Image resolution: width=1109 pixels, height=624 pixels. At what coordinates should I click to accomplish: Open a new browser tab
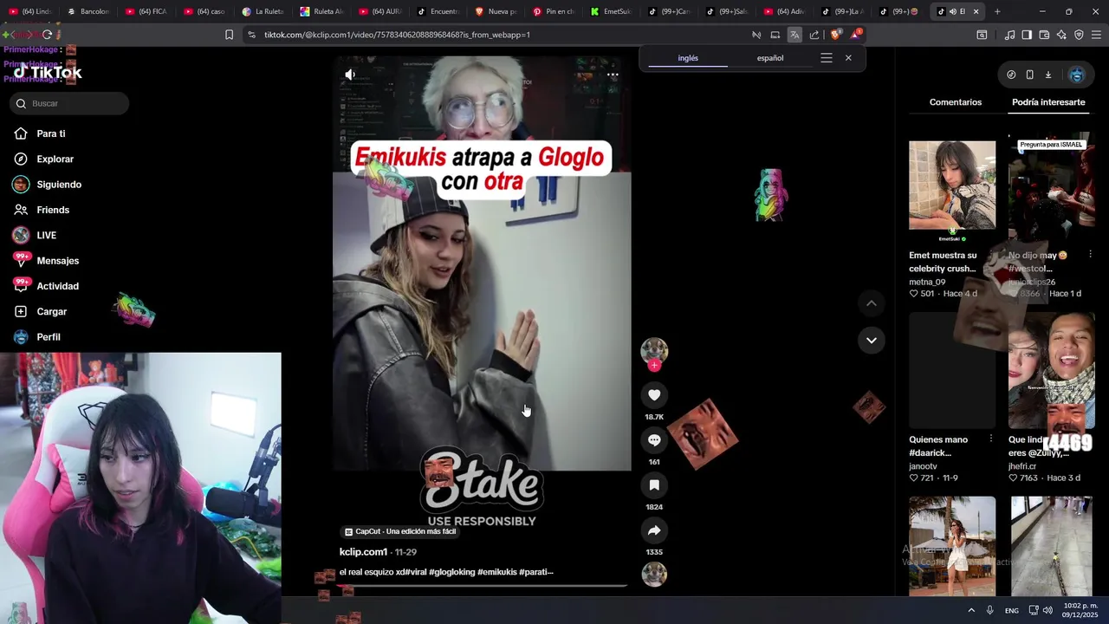coord(997,11)
